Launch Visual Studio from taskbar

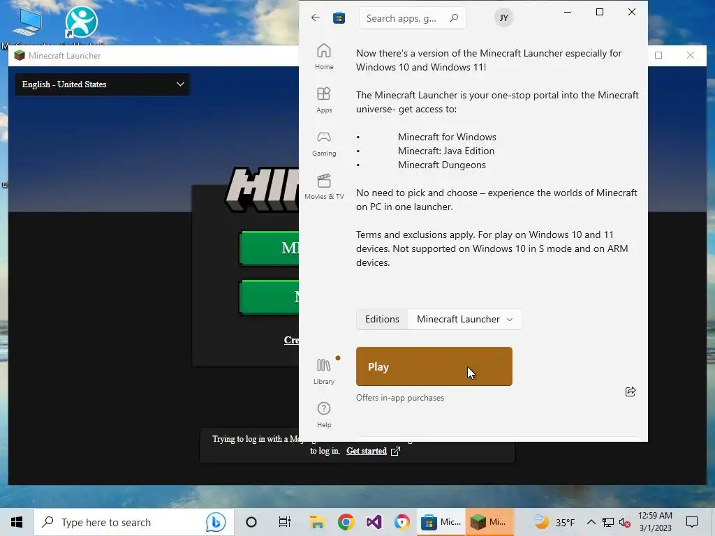[374, 522]
